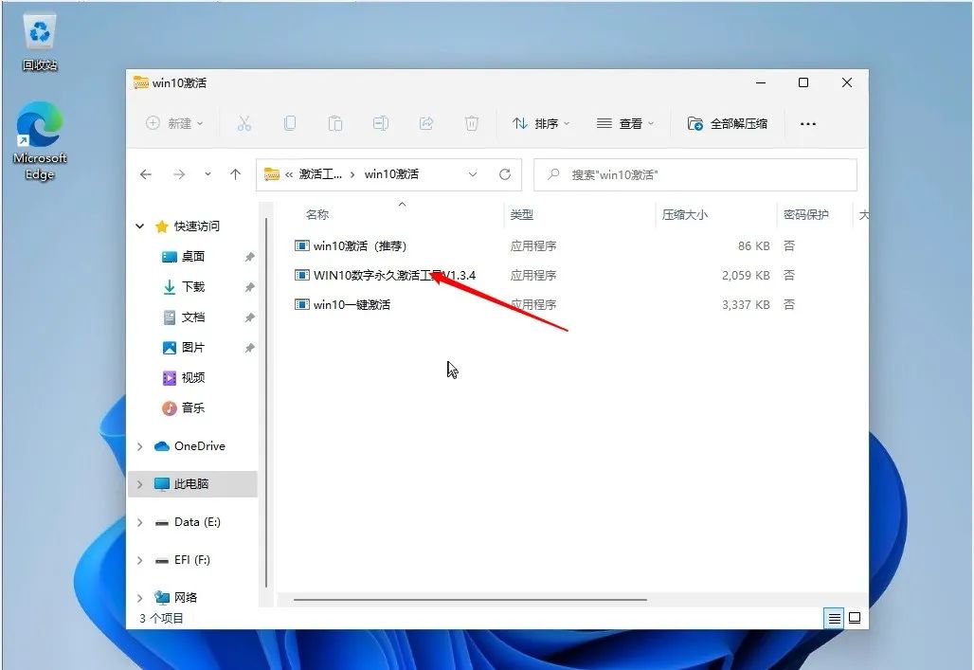Select EFI (F:) drive
The image size is (974, 670).
point(192,560)
